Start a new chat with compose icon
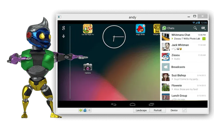This screenshot has width=214, height=125. click(204, 28)
